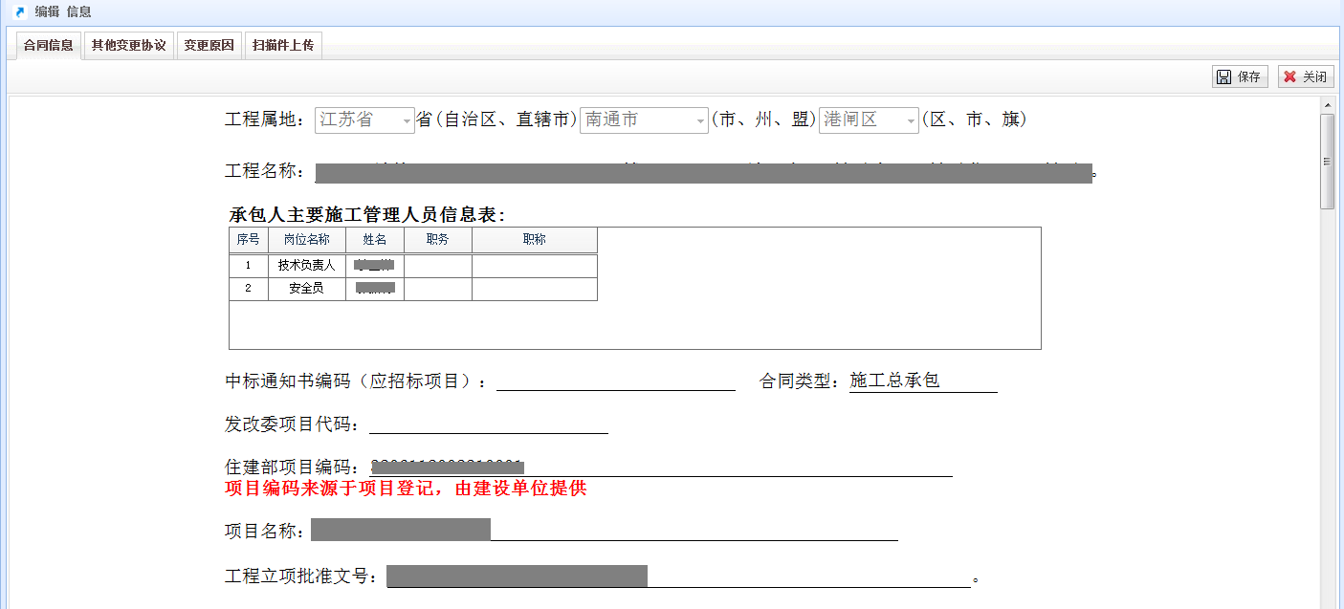Viewport: 1344px width, 609px height.
Task: Click the 关闭 button with red X
Action: pos(1306,76)
